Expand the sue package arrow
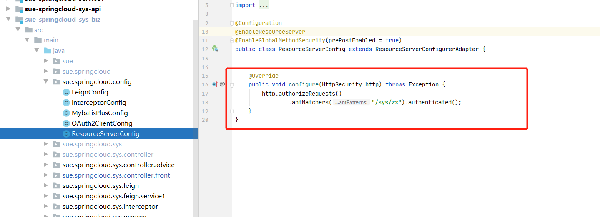The image size is (600, 217). [x=46, y=61]
